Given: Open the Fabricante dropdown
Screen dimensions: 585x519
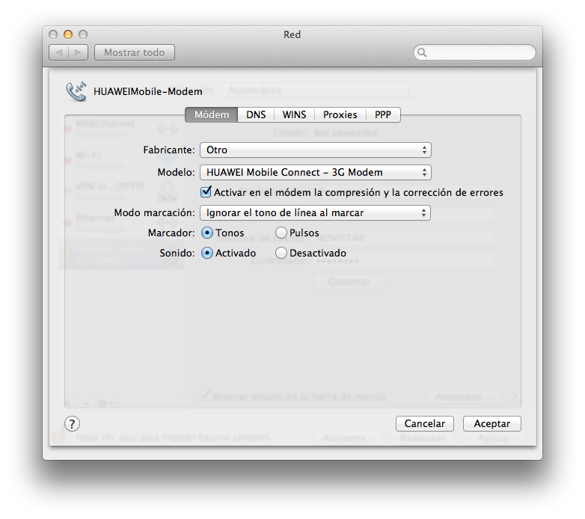Looking at the screenshot, I should pos(316,150).
